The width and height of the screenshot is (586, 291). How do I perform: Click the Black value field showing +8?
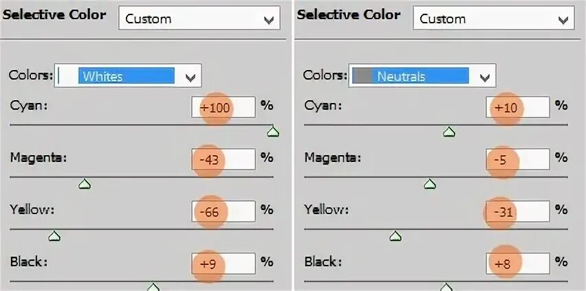518,264
